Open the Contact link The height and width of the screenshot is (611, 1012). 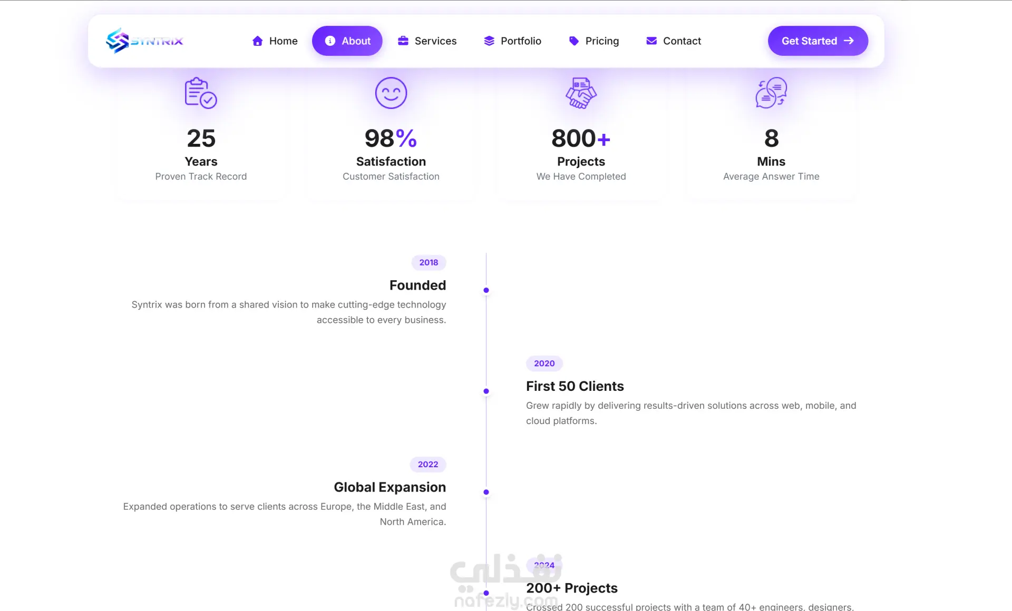pos(682,41)
